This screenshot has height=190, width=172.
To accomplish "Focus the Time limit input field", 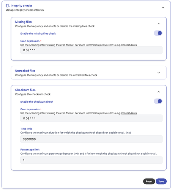I will 91,139.
